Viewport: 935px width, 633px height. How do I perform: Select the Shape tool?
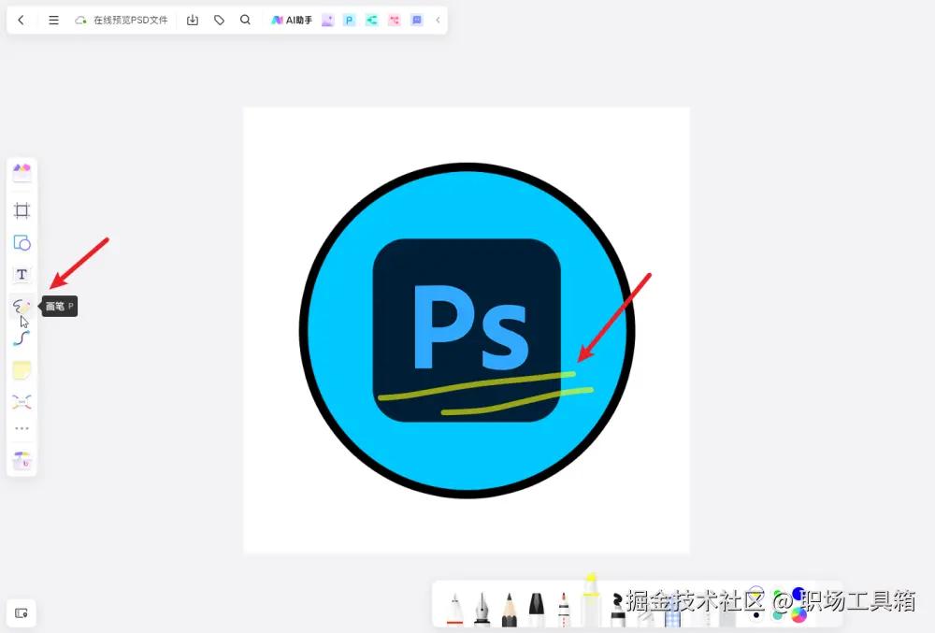click(22, 242)
